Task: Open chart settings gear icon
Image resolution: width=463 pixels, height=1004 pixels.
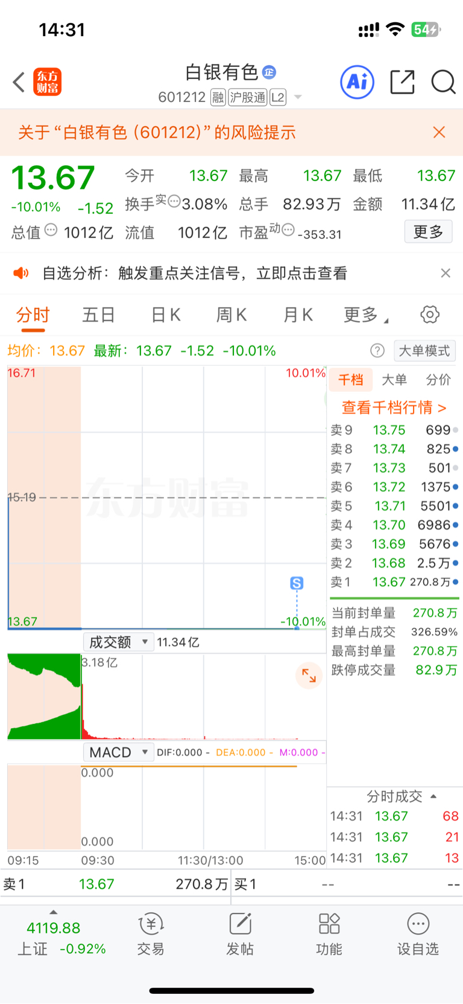Action: pyautogui.click(x=430, y=315)
